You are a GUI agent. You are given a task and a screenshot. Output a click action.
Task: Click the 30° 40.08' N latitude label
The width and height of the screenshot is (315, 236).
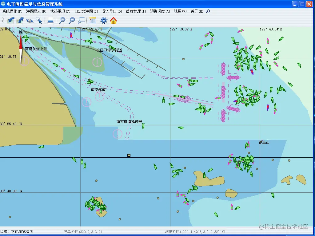(11, 191)
